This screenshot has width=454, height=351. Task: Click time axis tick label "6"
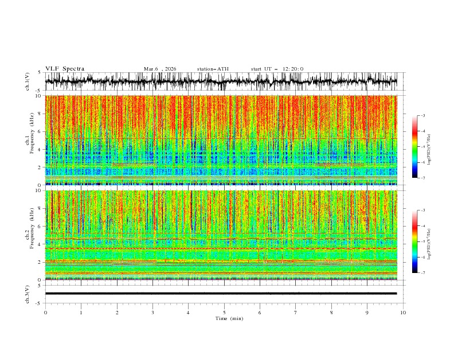(x=260, y=313)
